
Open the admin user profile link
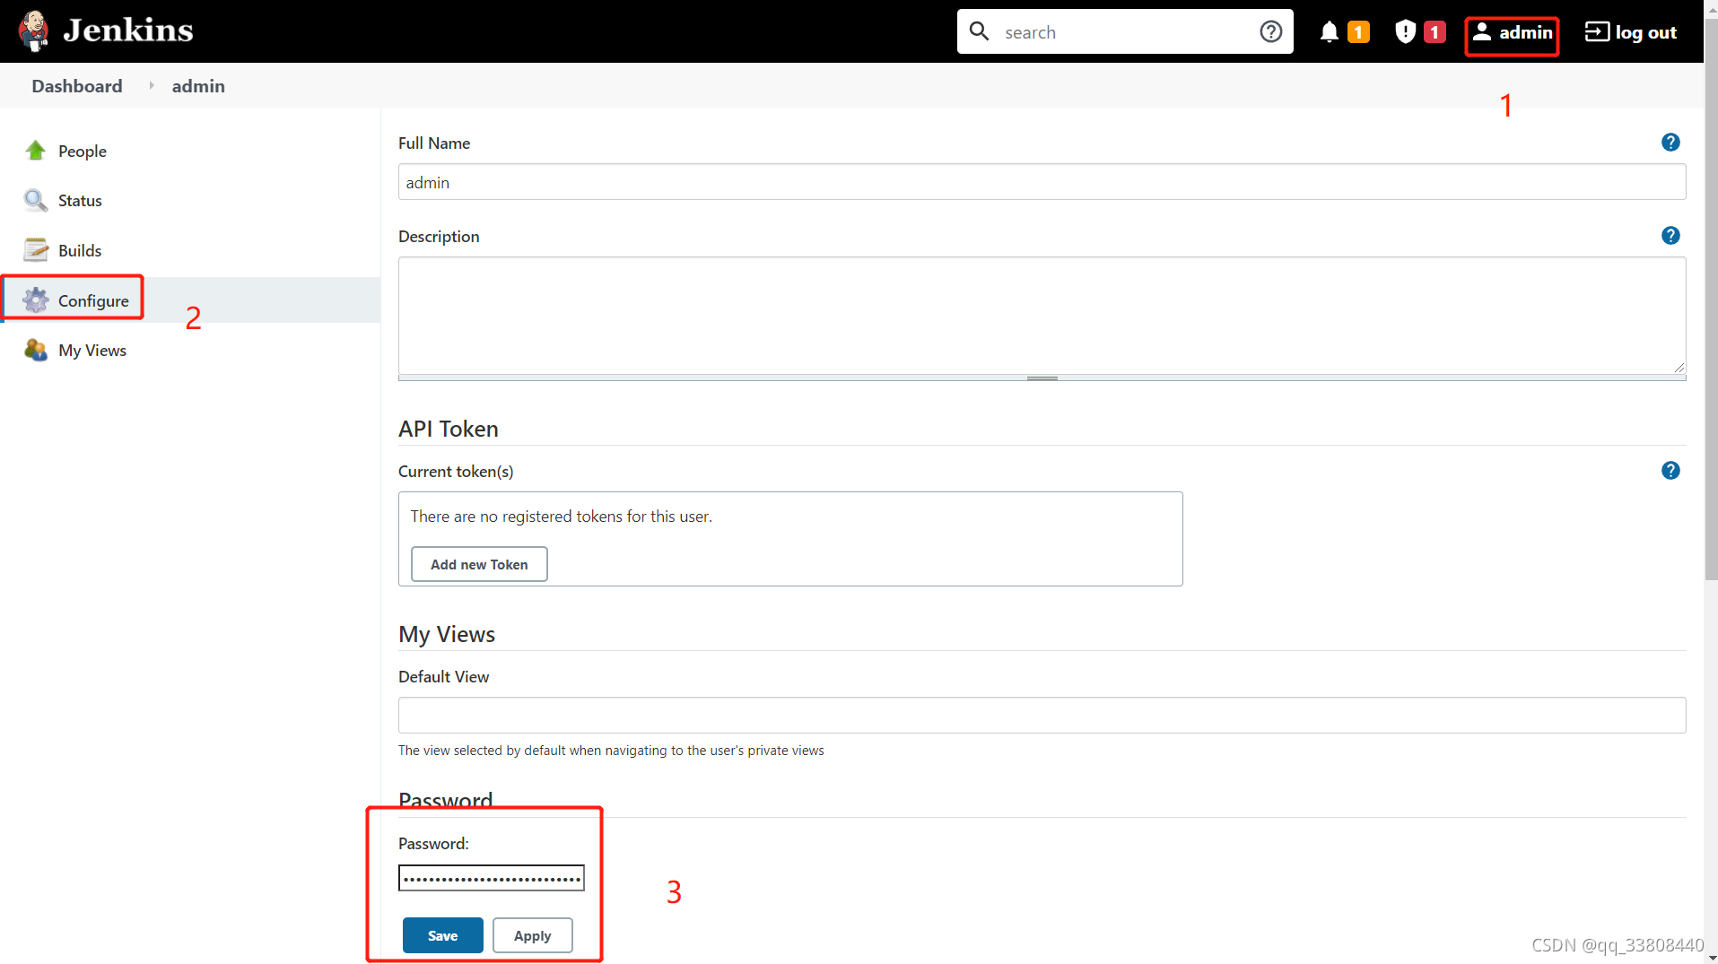(x=1513, y=32)
